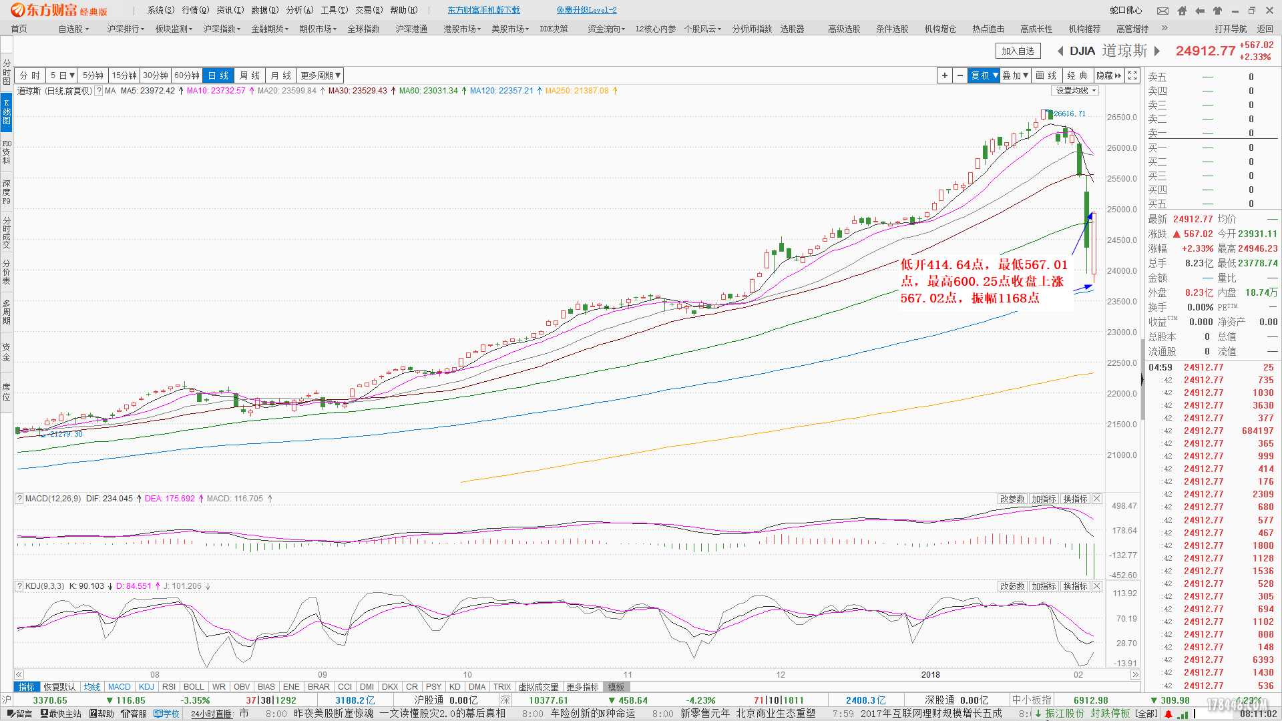The height and width of the screenshot is (721, 1282).
Task: Switch to 60分钟 period
Action: point(187,75)
